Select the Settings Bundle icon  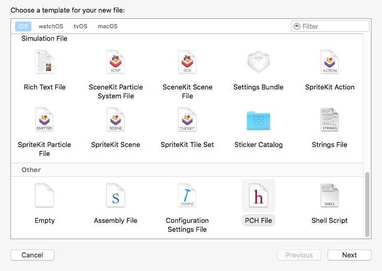258,62
